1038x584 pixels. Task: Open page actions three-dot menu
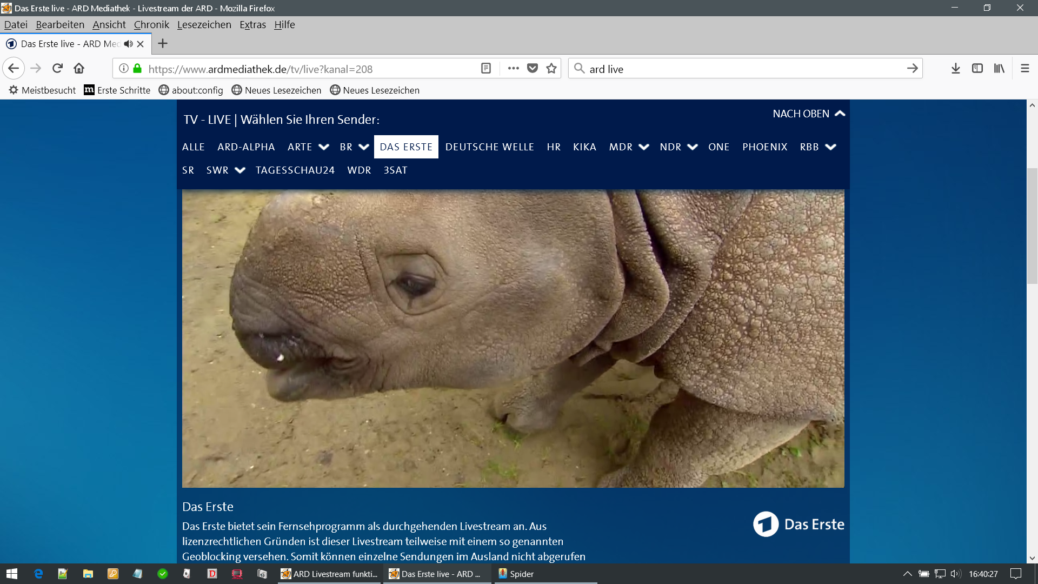513,68
